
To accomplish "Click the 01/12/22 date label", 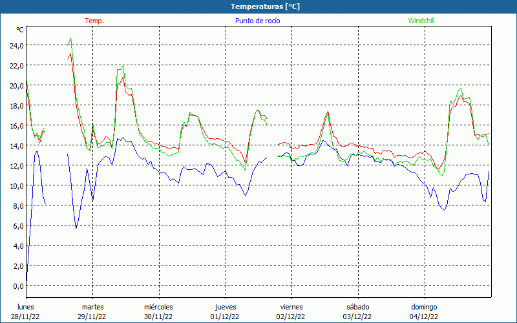I will click(x=225, y=317).
